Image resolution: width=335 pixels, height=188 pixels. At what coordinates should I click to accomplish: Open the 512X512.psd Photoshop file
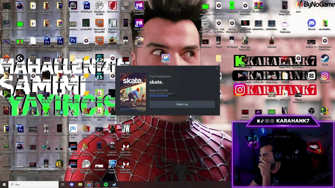(86, 7)
